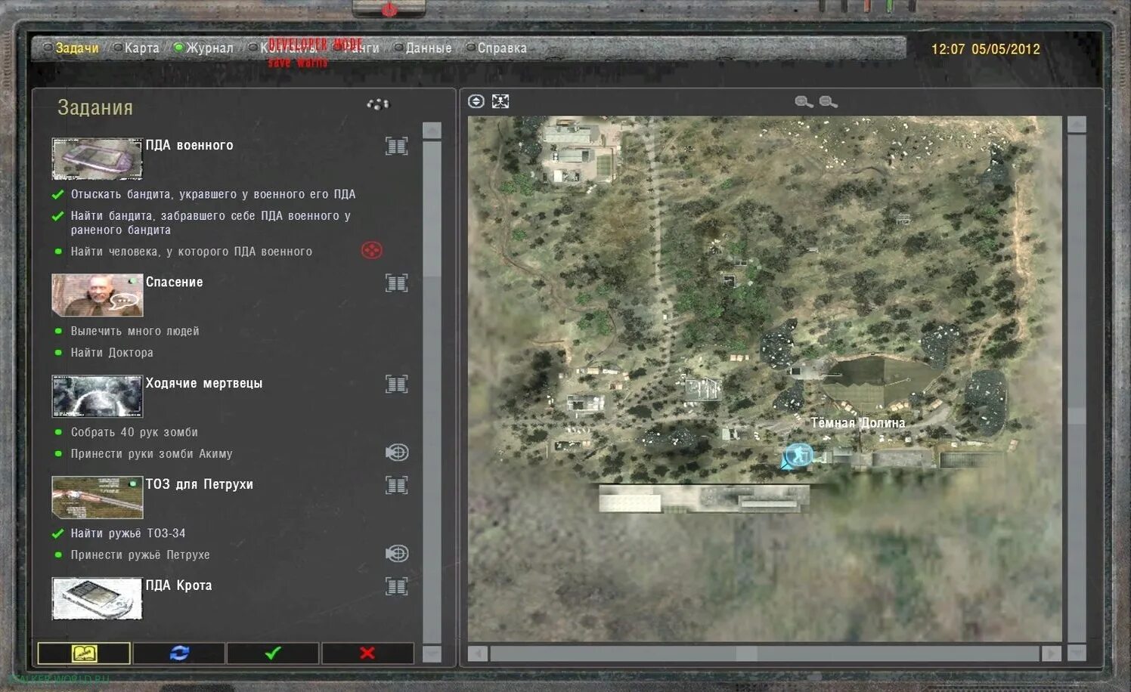
Task: Click the fit-map-to-window arrows icon
Action: pos(500,101)
